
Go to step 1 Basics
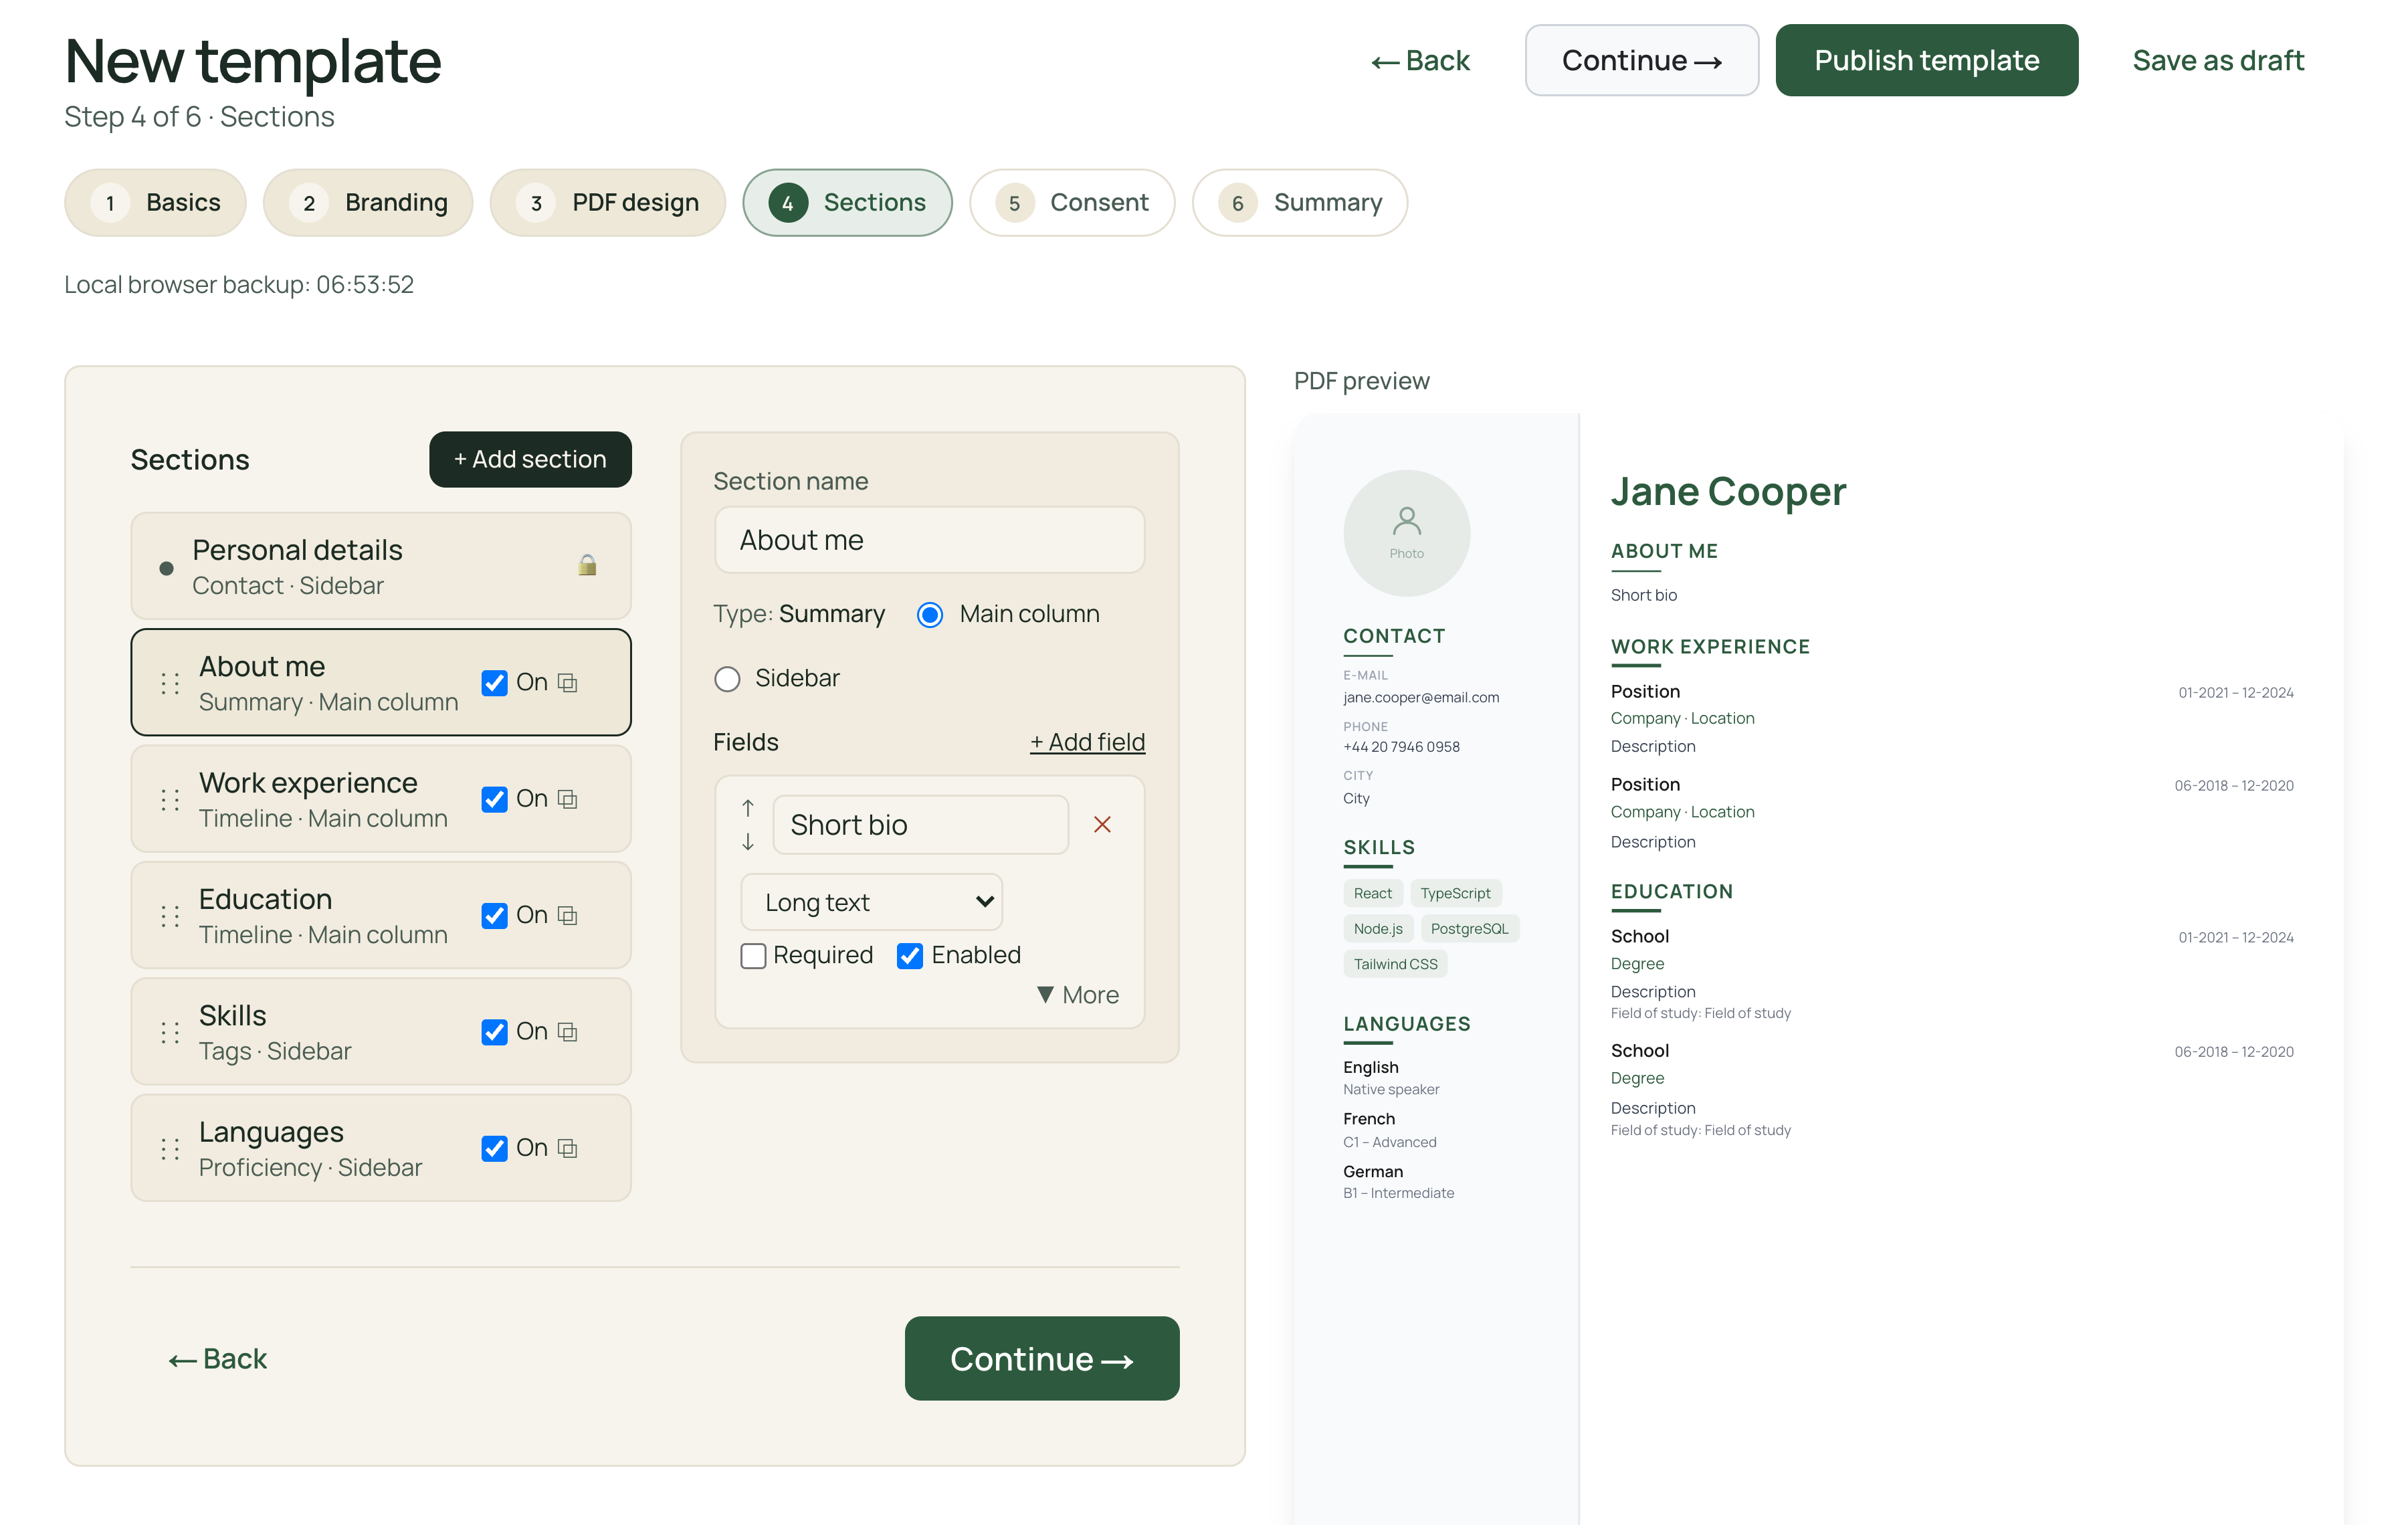(155, 203)
